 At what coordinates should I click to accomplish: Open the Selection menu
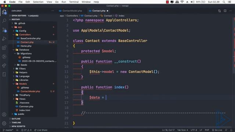click(x=38, y=2)
